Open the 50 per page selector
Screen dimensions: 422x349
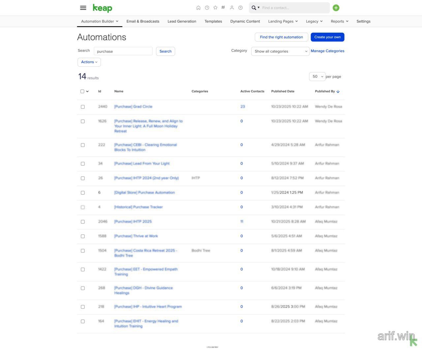[317, 76]
